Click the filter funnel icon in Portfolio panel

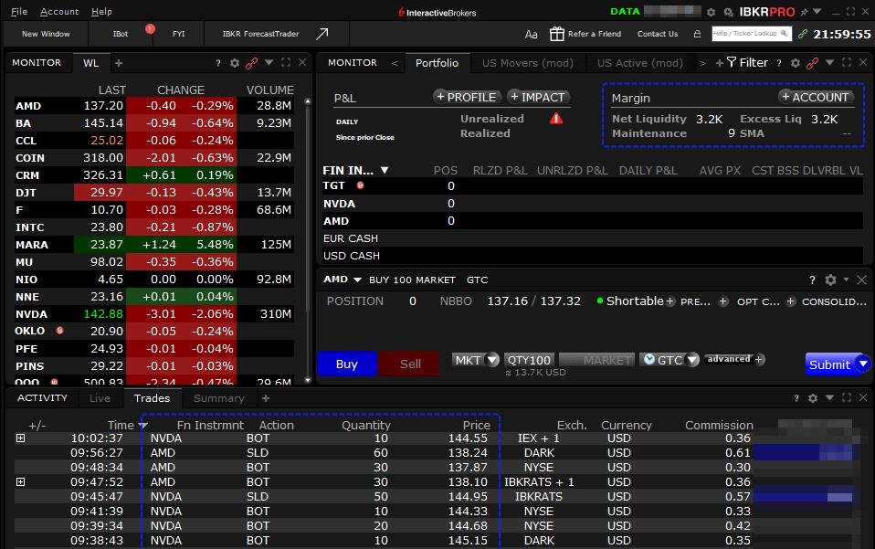pos(732,62)
